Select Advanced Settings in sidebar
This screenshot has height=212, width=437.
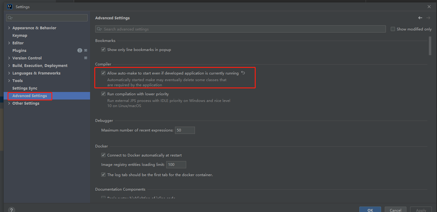[x=30, y=96]
